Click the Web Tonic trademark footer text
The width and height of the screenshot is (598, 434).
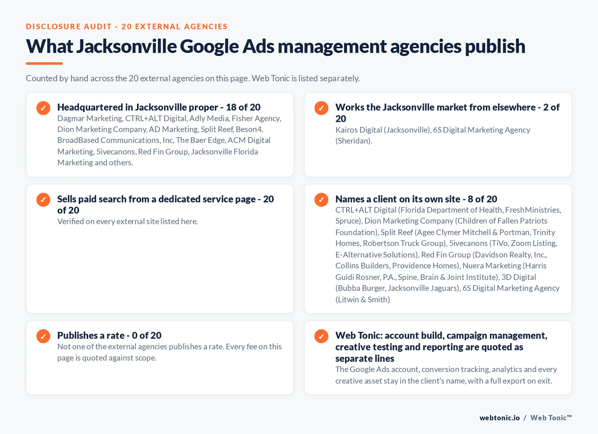pyautogui.click(x=551, y=418)
